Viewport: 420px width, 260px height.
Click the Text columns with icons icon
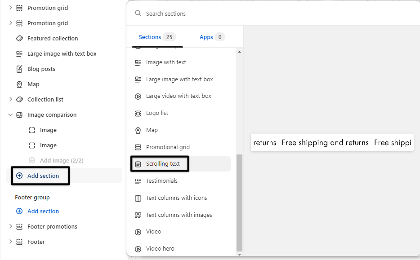pyautogui.click(x=138, y=198)
